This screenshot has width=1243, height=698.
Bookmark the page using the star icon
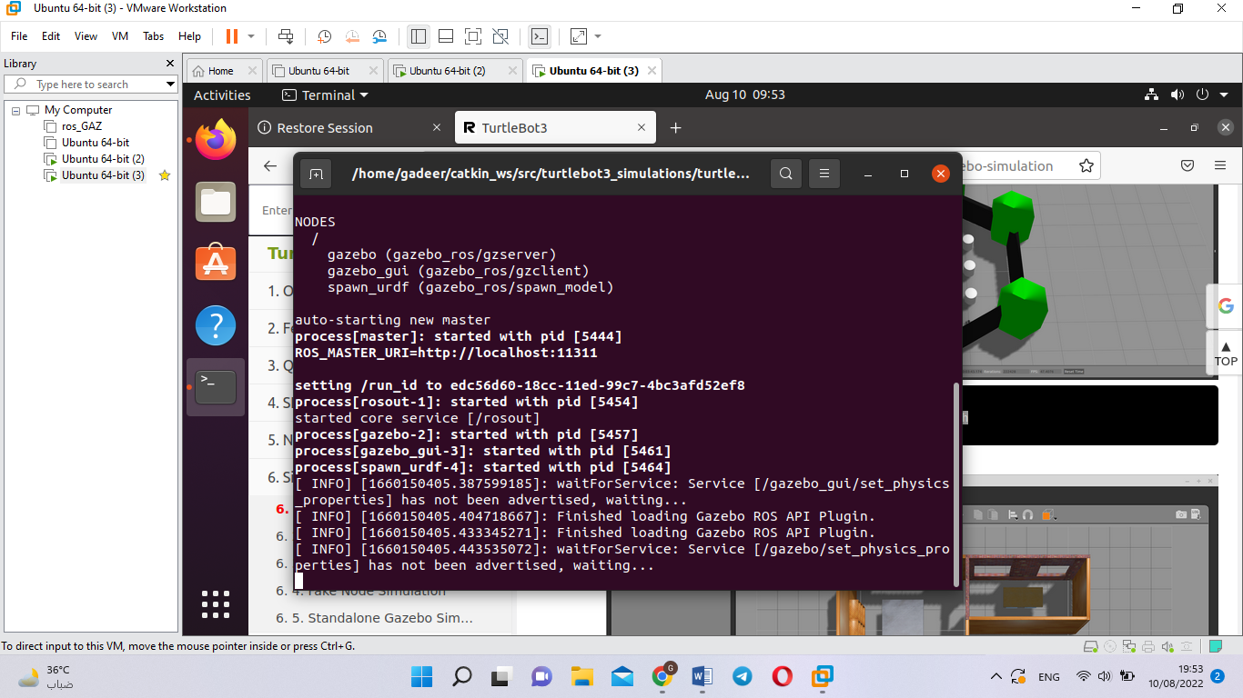[x=1086, y=165]
